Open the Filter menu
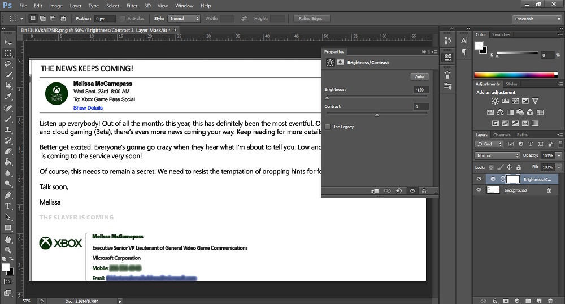The image size is (565, 304). click(132, 6)
